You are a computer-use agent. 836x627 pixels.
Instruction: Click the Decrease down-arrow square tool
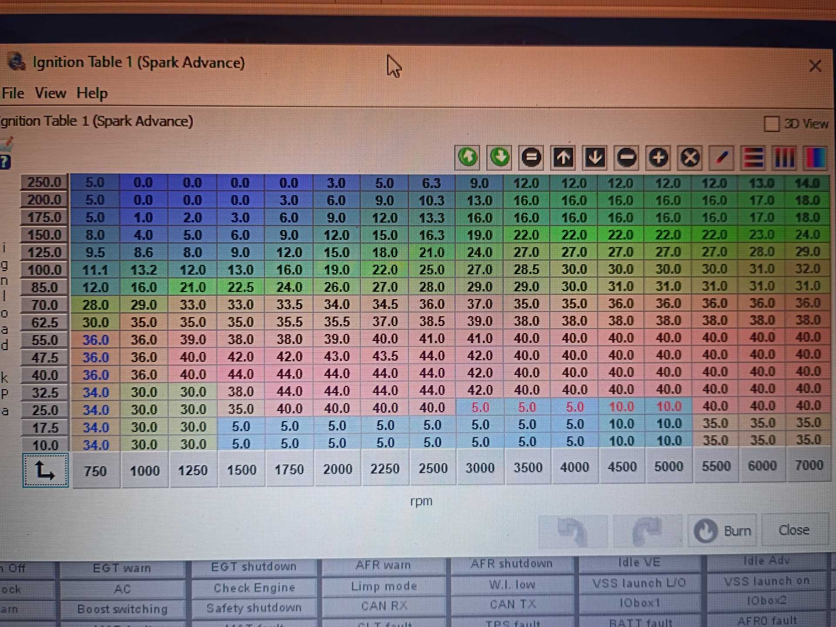(595, 157)
